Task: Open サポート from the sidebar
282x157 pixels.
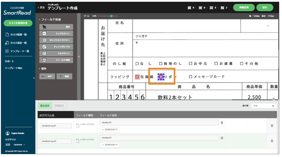Action: (x=10, y=61)
